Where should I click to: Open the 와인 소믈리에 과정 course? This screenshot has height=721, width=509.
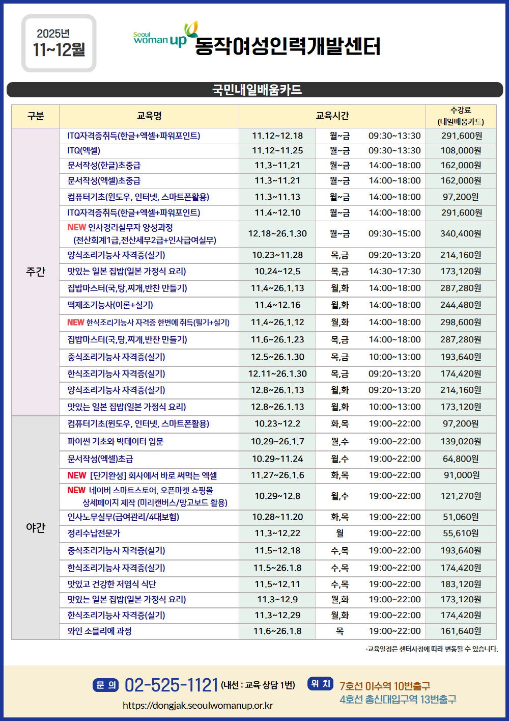pos(100,631)
